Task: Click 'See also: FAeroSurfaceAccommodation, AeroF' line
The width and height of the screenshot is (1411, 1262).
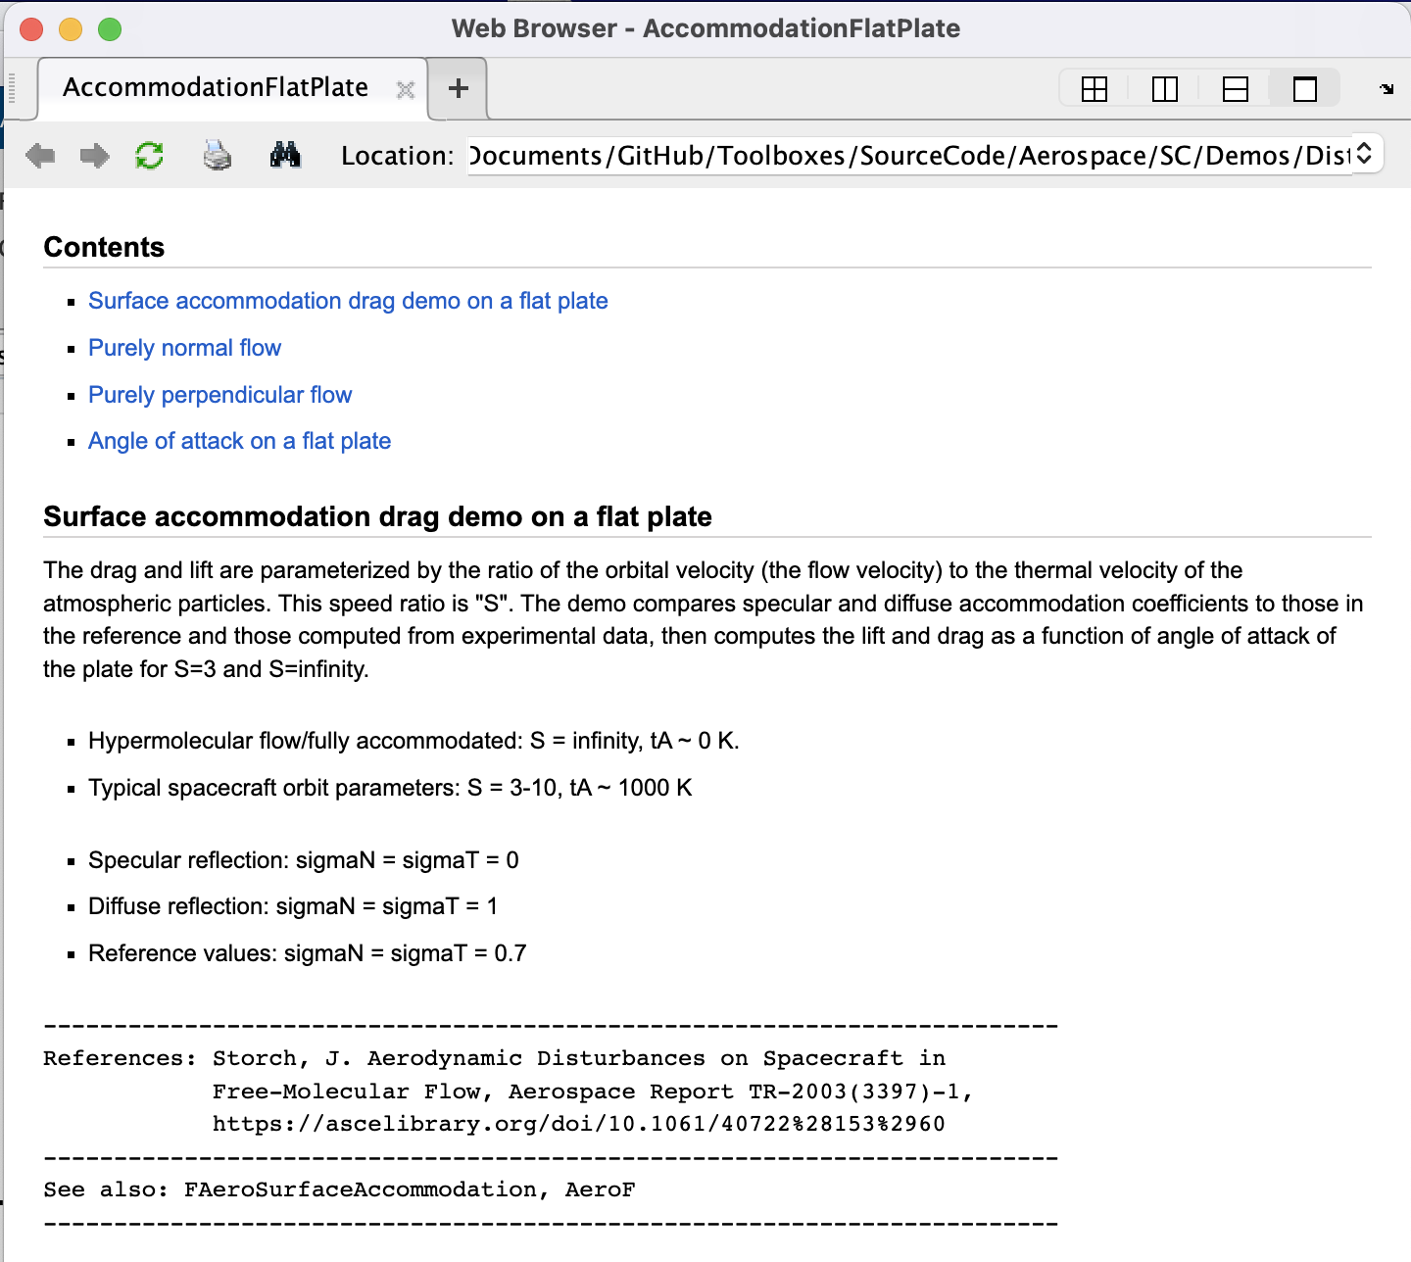Action: pos(339,1189)
